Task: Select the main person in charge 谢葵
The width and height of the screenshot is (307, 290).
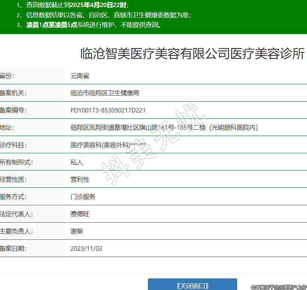Action: (x=77, y=231)
